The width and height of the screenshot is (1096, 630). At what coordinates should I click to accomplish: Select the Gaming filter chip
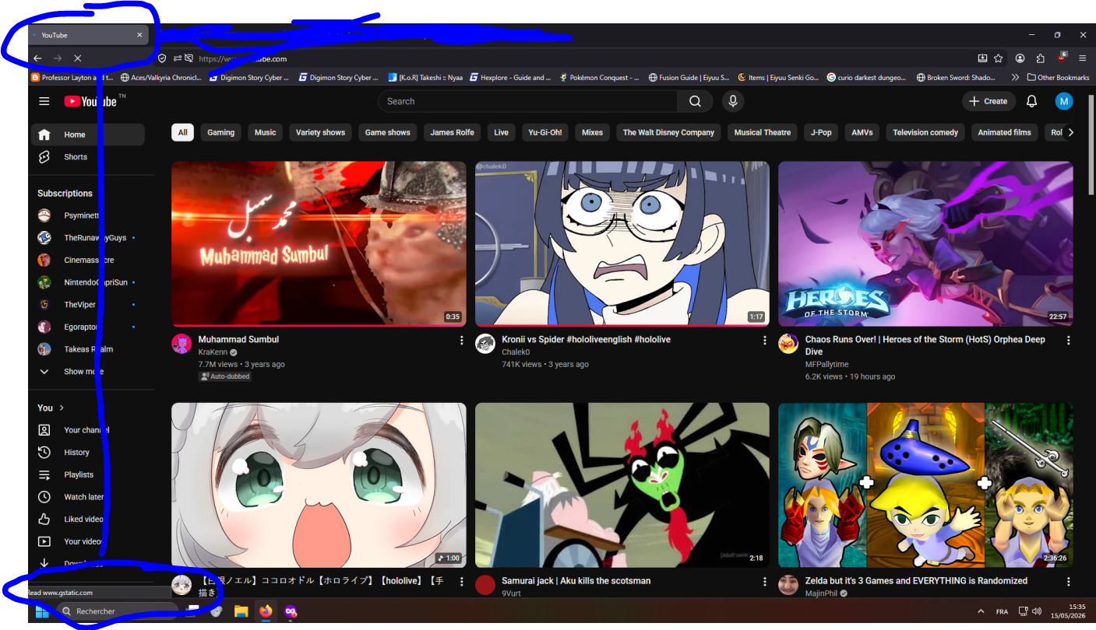[x=220, y=132]
